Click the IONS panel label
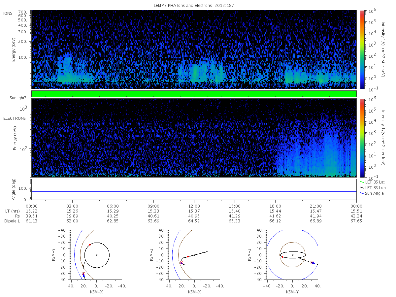Screen dimensions: 396x297 pos(8,13)
